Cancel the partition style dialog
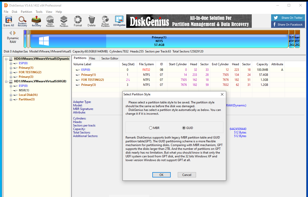The width and height of the screenshot is (308, 197). (187, 175)
